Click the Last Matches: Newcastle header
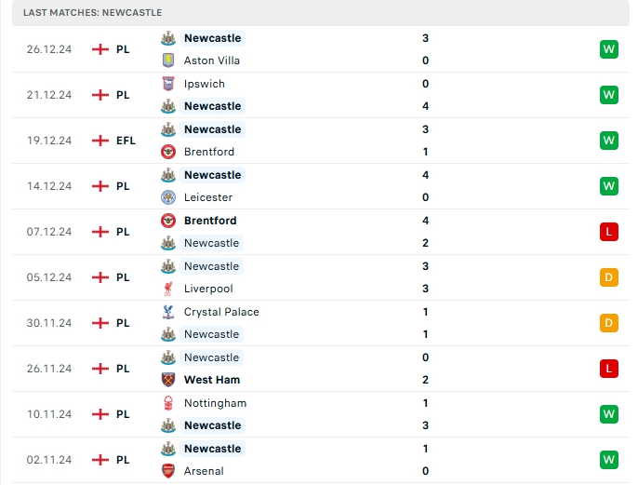 (x=93, y=12)
